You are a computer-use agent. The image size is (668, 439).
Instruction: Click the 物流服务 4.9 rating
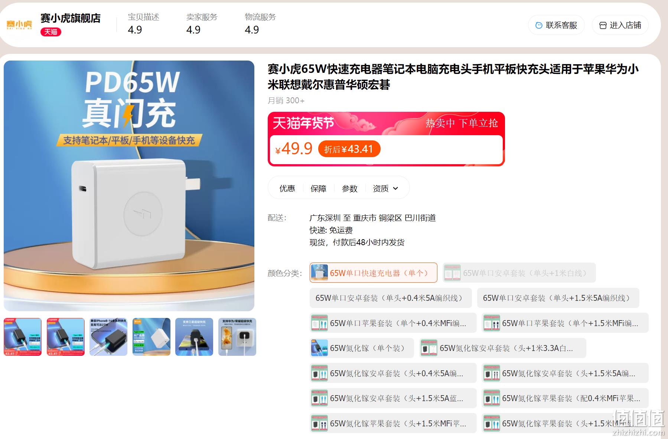tap(260, 23)
